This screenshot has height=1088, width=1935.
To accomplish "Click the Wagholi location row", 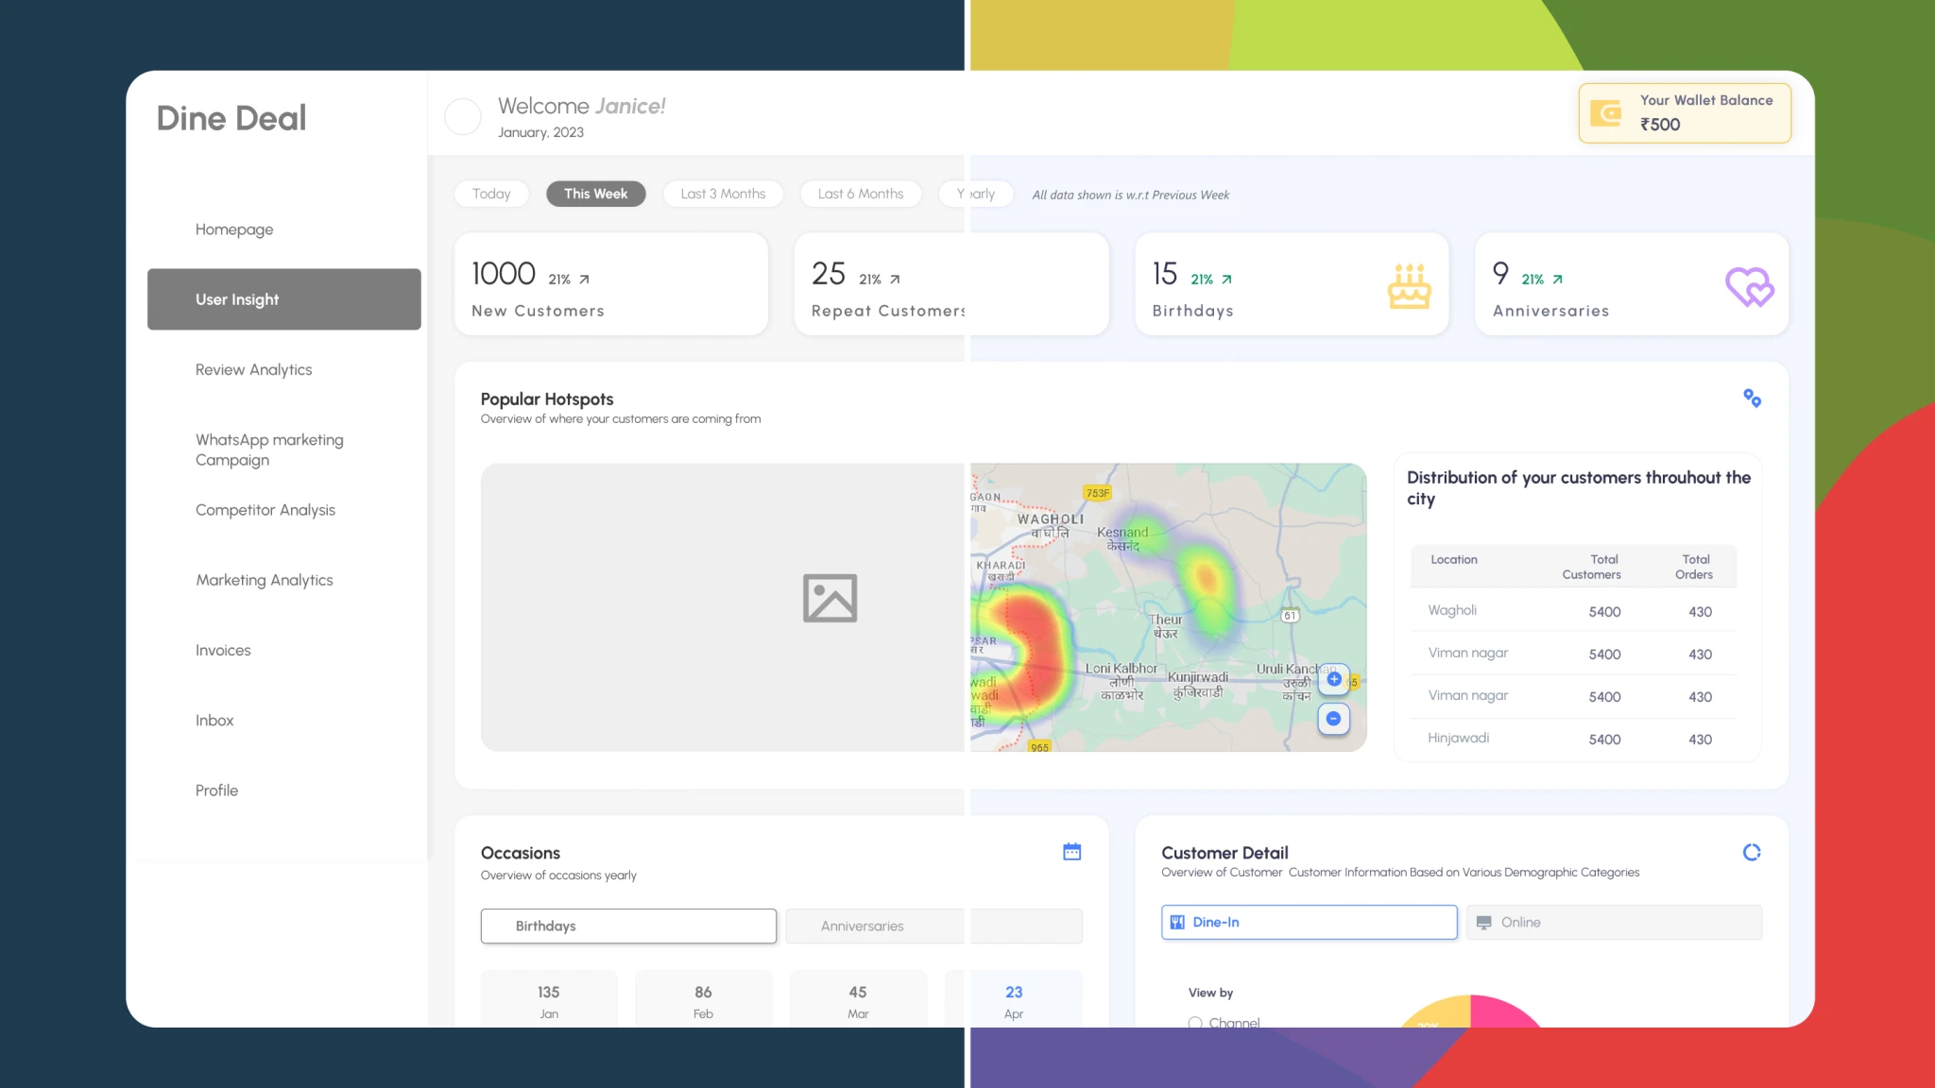I will [1573, 611].
